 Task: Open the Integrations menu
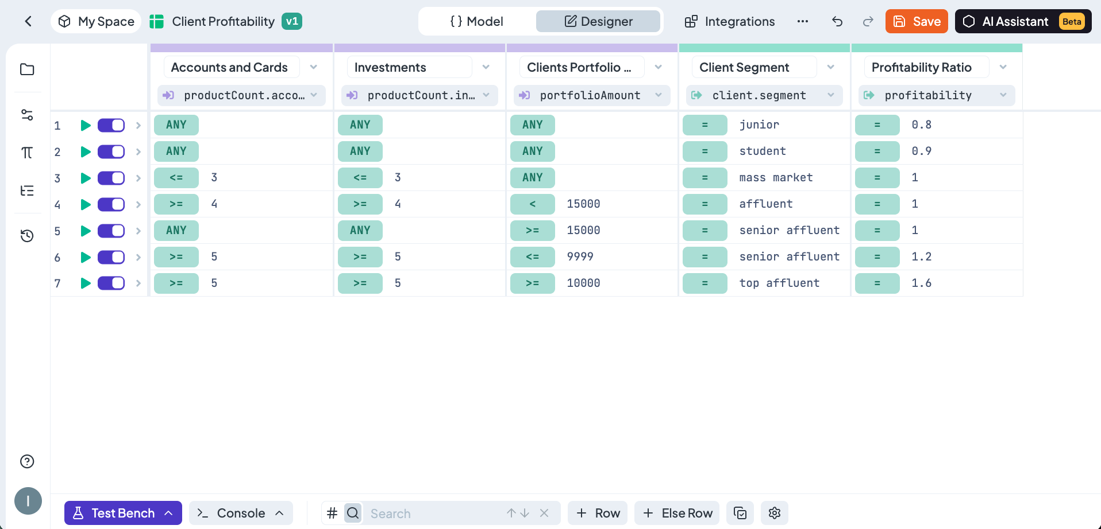(x=730, y=22)
